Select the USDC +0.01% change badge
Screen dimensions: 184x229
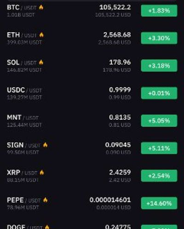tap(159, 93)
